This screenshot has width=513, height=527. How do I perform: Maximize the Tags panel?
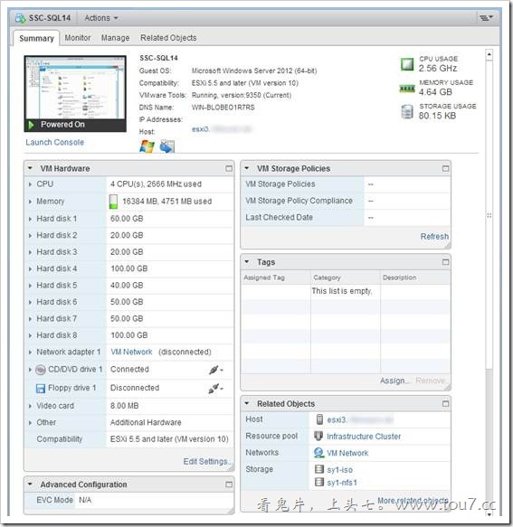pyautogui.click(x=445, y=262)
